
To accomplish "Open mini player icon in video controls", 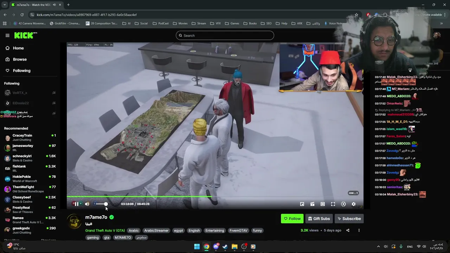I will [x=302, y=204].
